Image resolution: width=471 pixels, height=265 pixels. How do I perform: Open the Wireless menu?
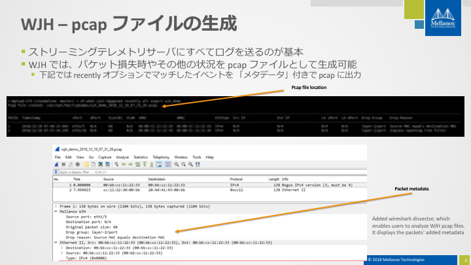181,157
